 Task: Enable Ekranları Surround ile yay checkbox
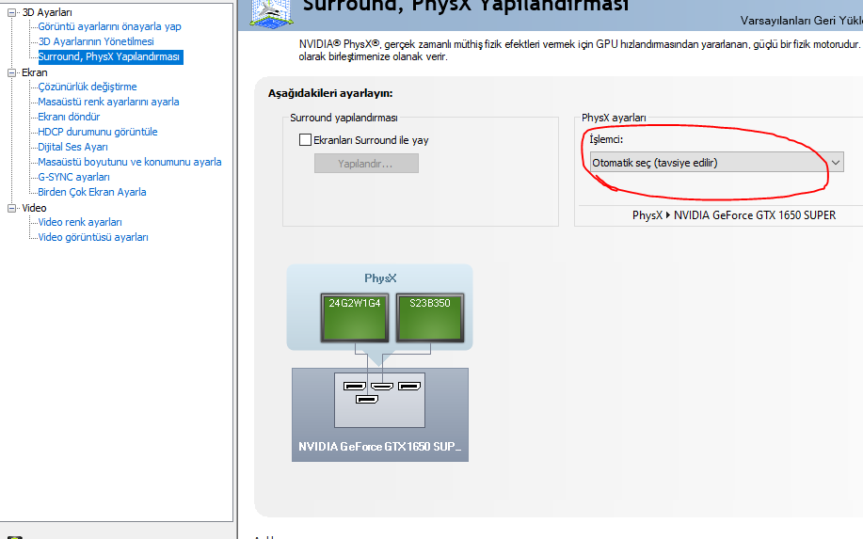coord(305,140)
